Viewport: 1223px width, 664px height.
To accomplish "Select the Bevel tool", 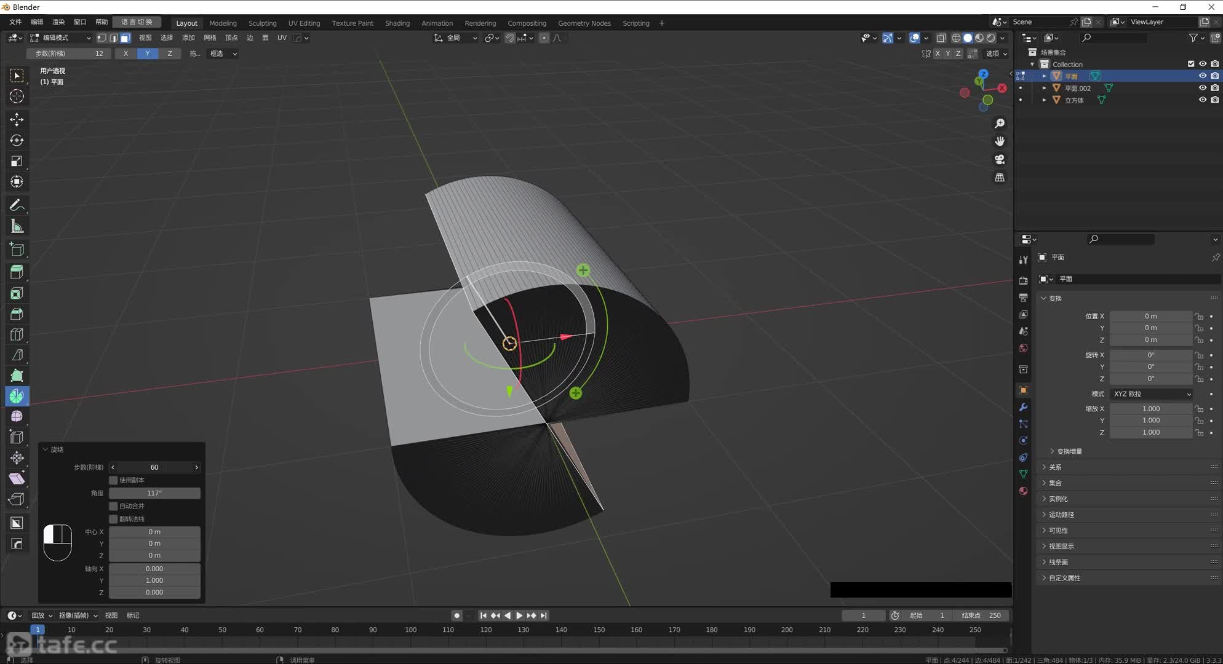I will pyautogui.click(x=17, y=314).
